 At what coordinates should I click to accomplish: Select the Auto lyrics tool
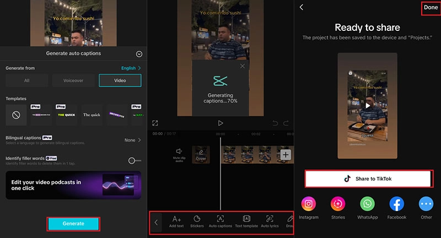(x=270, y=221)
